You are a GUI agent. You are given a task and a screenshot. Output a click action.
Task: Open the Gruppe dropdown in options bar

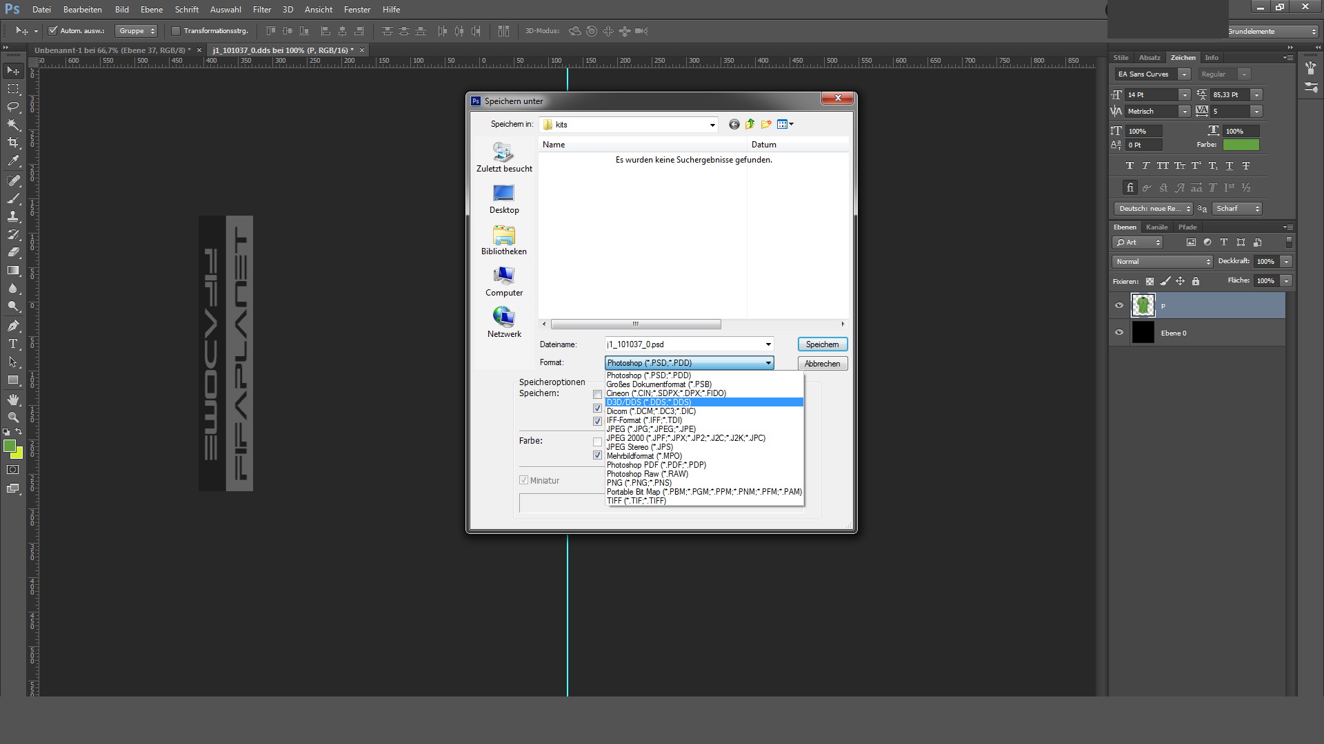pos(137,31)
